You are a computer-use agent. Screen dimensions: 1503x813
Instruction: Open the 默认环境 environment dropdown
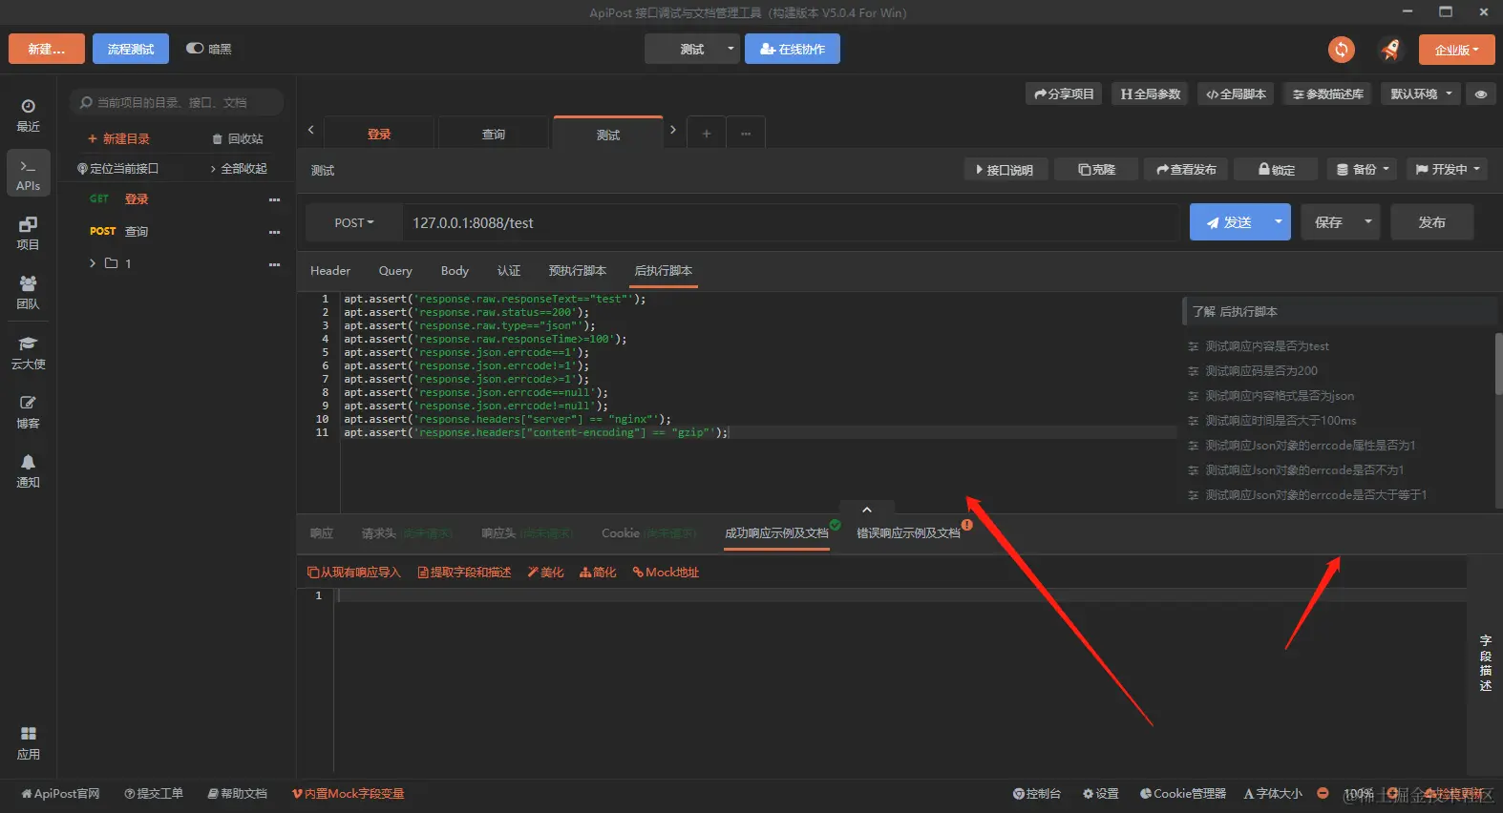pyautogui.click(x=1421, y=94)
